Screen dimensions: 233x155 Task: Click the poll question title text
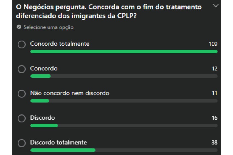(x=109, y=11)
